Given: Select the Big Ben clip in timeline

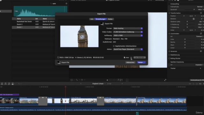Looking at the screenshot, I should pos(59,101).
